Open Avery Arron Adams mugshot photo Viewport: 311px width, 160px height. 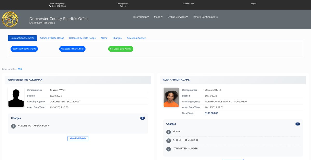point(171,97)
